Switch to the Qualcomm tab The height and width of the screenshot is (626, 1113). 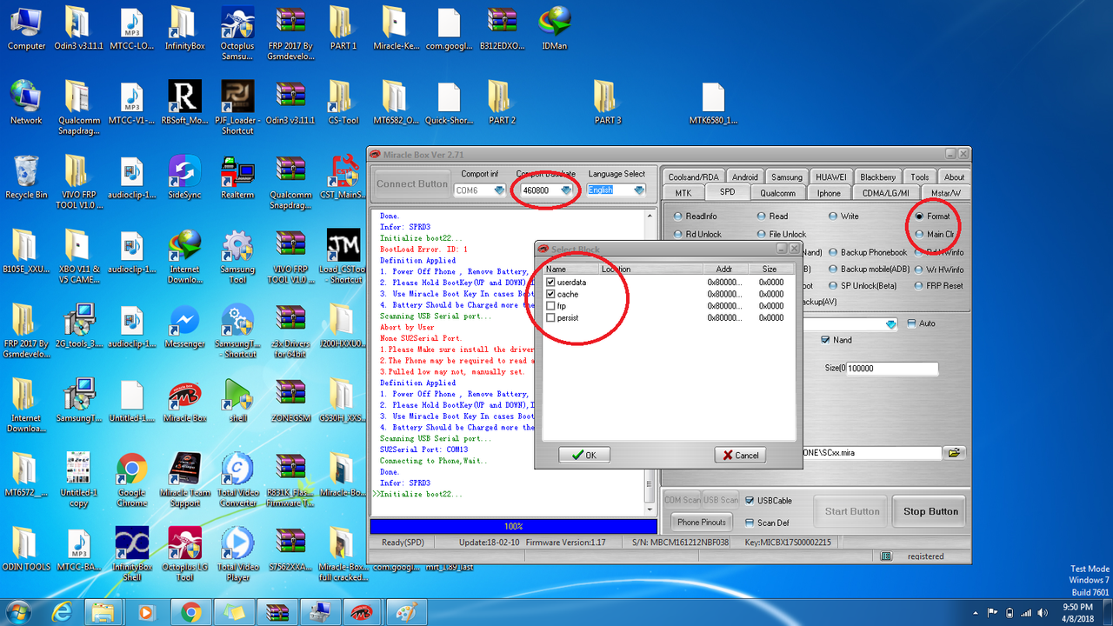(777, 193)
